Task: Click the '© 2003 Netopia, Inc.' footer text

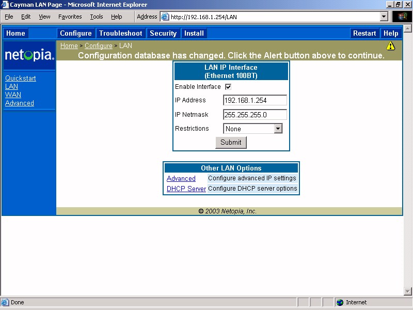Action: (x=227, y=211)
